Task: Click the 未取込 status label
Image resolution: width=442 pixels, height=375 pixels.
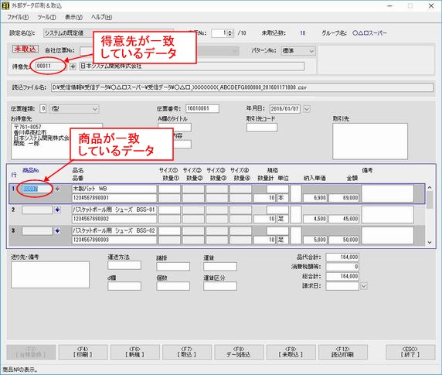Action: pos(25,49)
